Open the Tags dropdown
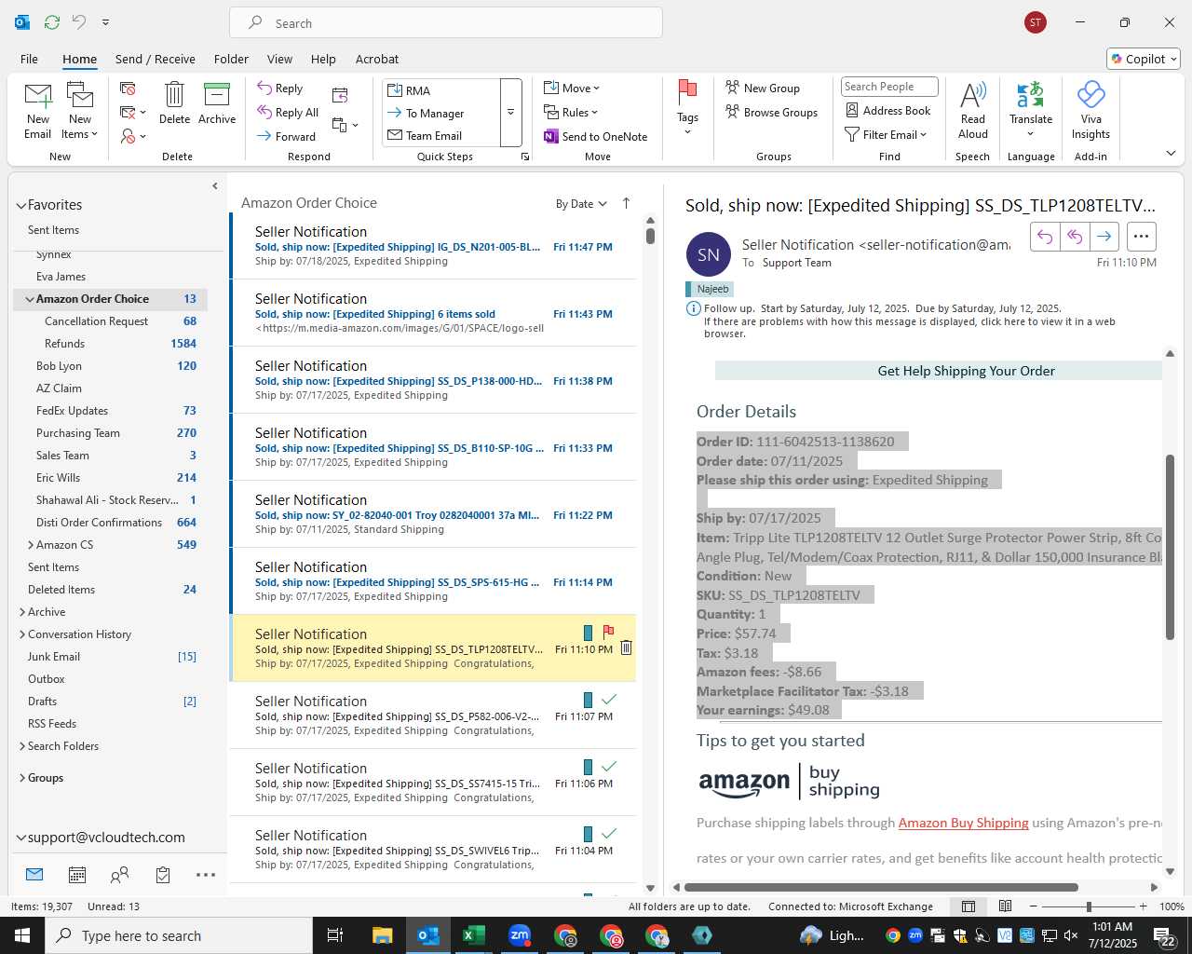The height and width of the screenshot is (954, 1192). pos(687,108)
